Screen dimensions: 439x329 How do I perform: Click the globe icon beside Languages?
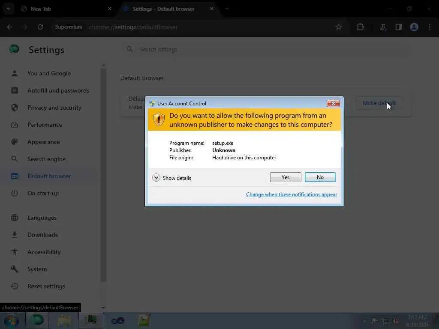pos(15,218)
